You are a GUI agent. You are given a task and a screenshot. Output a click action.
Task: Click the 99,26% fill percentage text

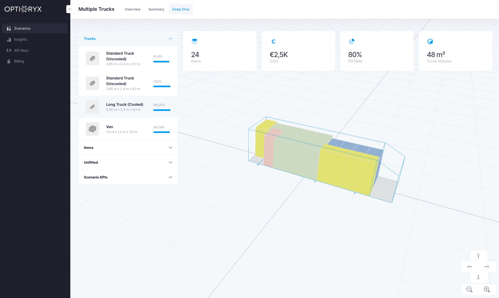[x=159, y=105]
